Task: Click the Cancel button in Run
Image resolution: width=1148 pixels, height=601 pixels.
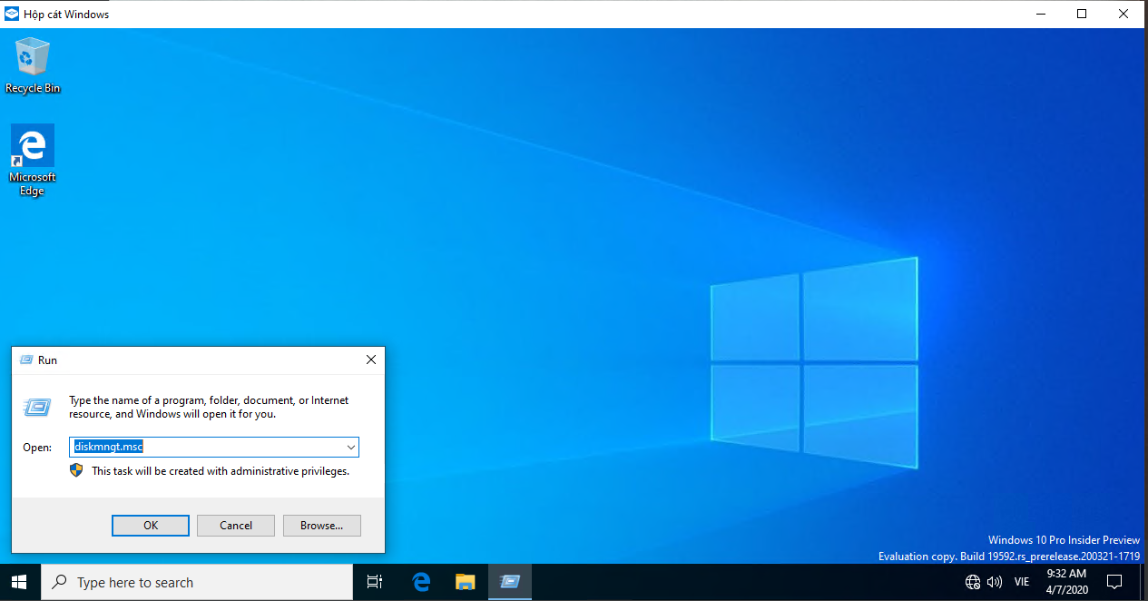Action: click(236, 525)
